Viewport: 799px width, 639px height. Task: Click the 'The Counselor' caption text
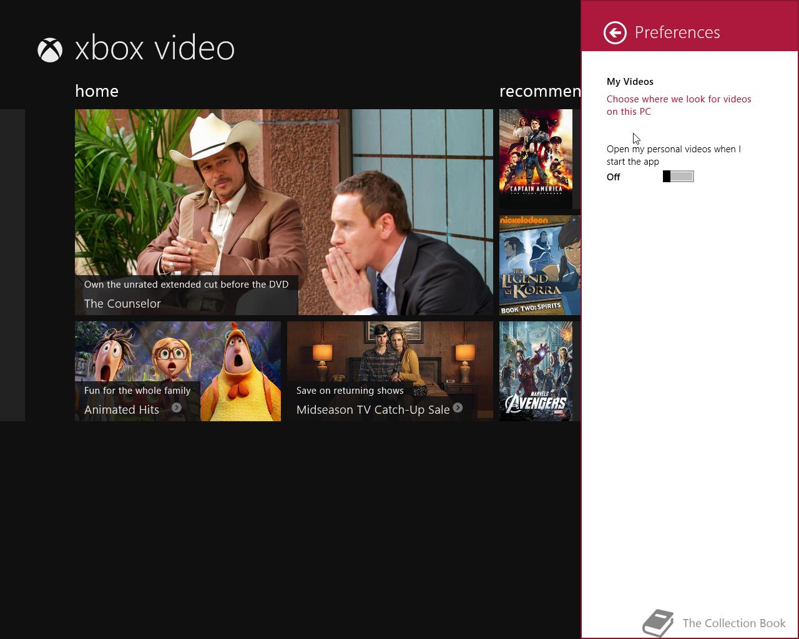[122, 304]
